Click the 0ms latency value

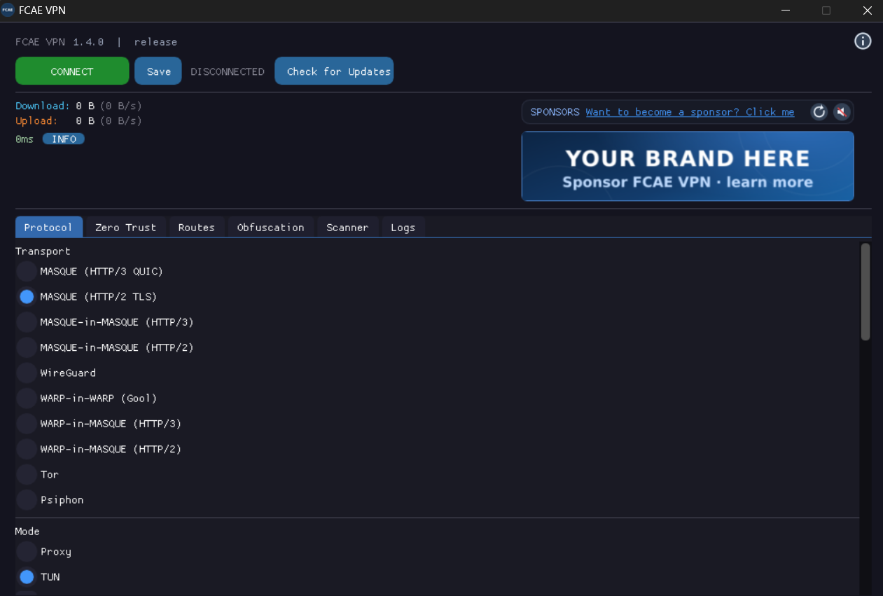pyautogui.click(x=25, y=139)
